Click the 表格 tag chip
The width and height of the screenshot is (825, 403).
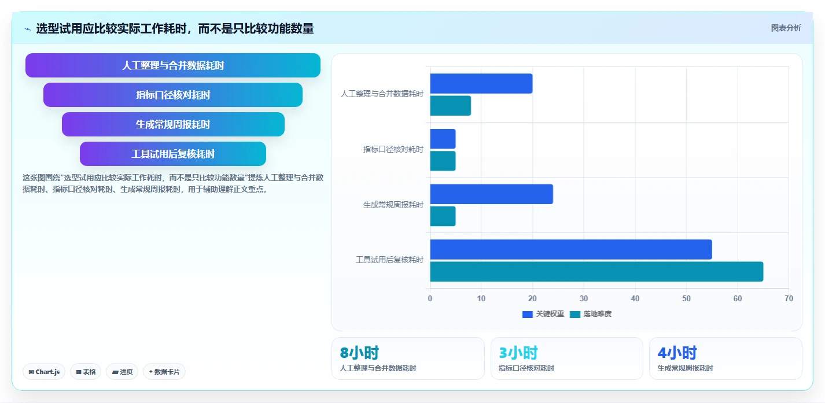point(86,372)
